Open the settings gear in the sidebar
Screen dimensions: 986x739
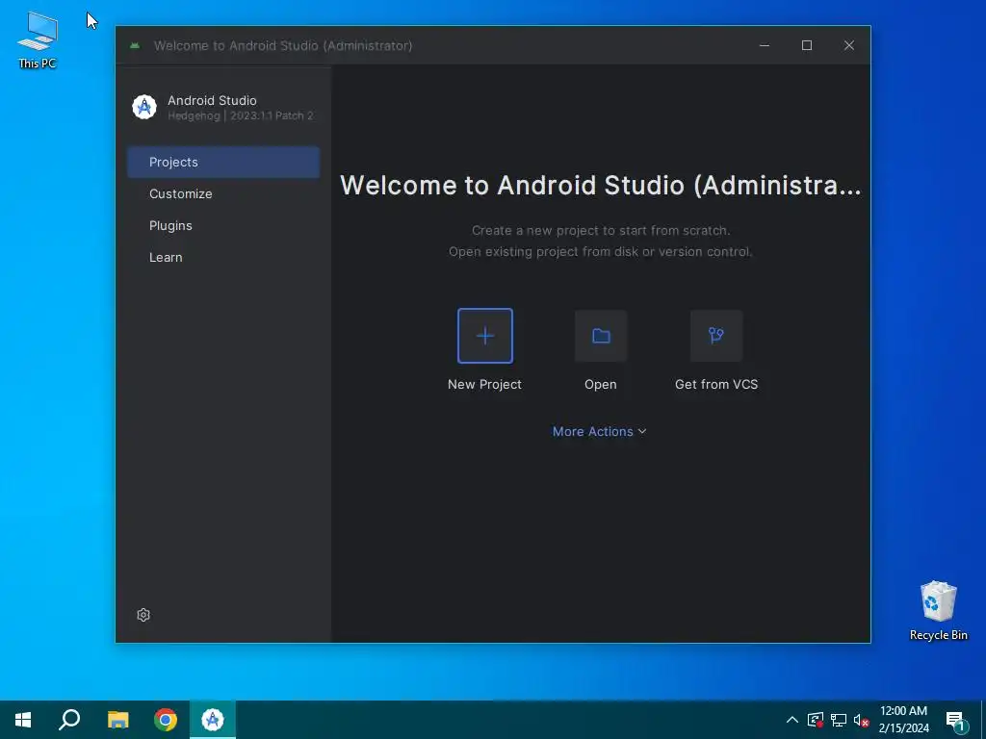point(143,615)
